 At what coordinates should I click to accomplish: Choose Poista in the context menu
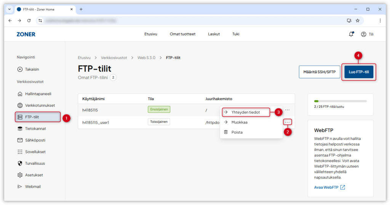pyautogui.click(x=237, y=132)
